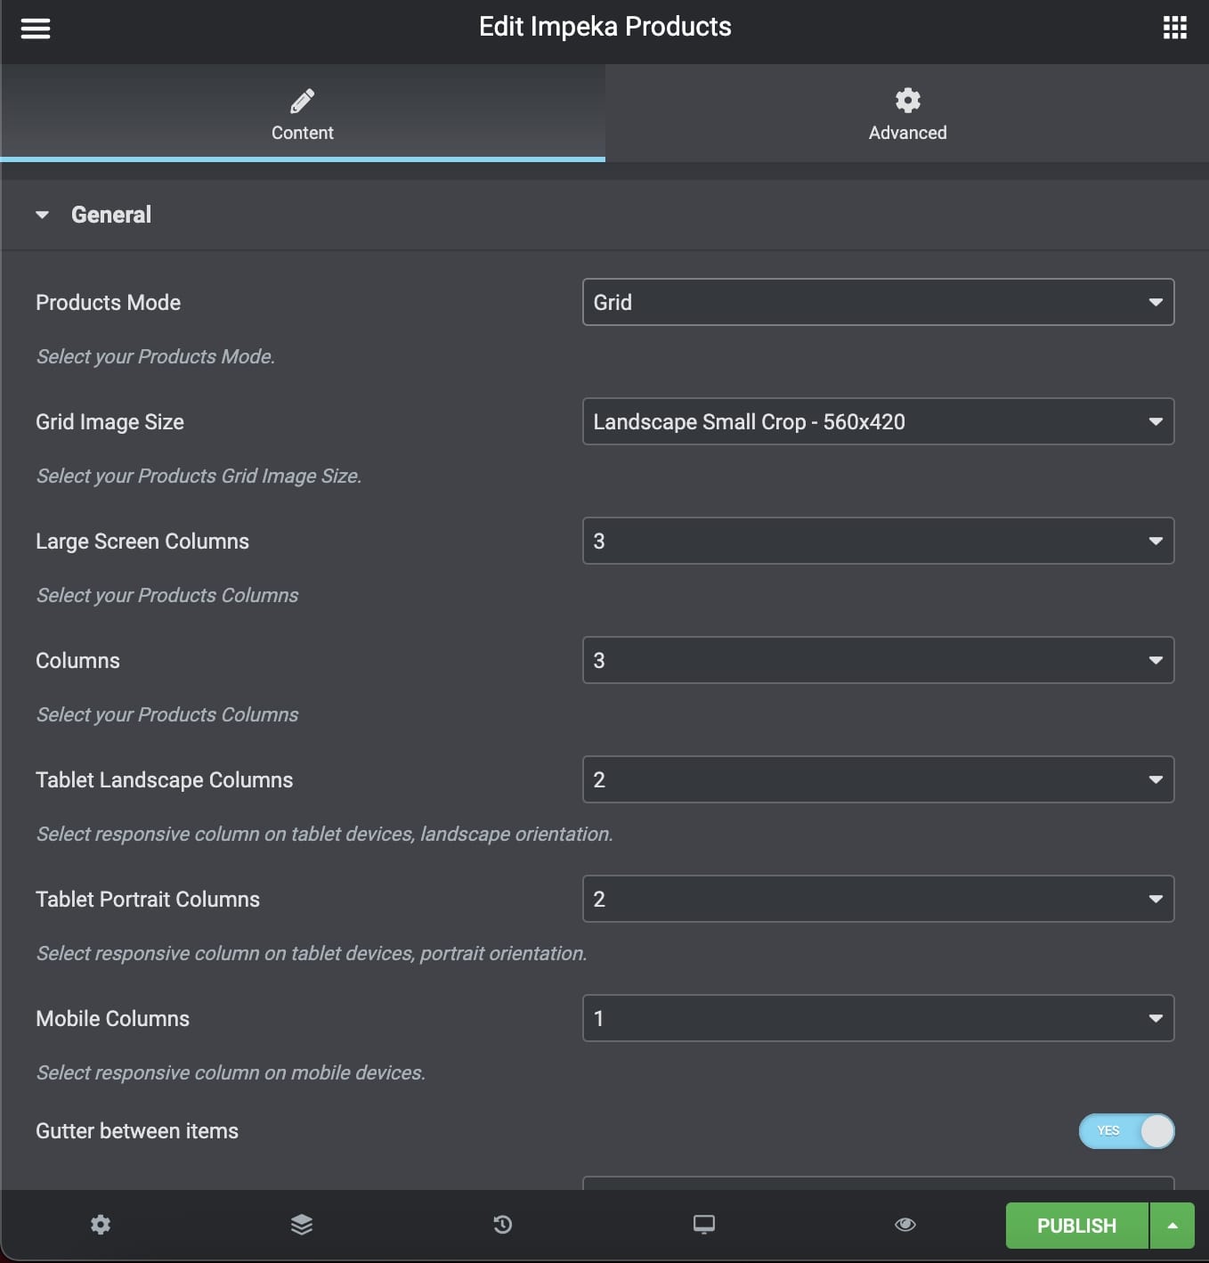The width and height of the screenshot is (1209, 1263).
Task: Open the Products Mode dropdown
Action: [x=878, y=303]
